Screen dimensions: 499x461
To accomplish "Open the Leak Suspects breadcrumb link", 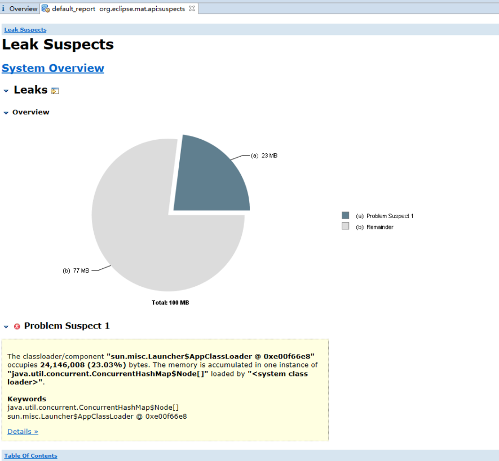I will [x=25, y=30].
